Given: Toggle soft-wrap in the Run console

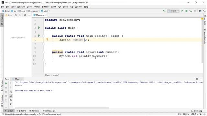Looking at the screenshot, I should [11, 92].
